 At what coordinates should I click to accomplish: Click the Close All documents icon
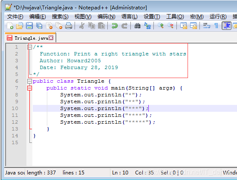point(59,26)
